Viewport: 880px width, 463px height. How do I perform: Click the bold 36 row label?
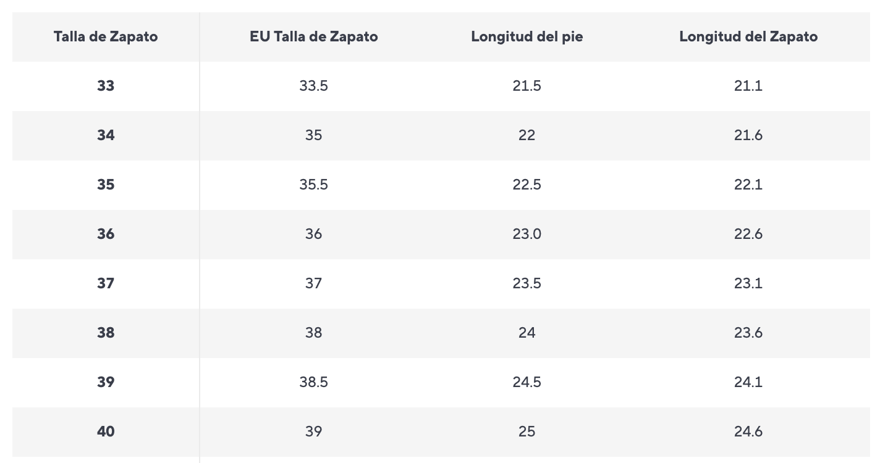(106, 234)
